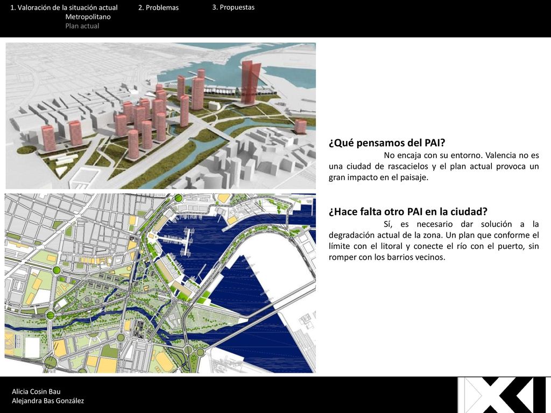551x413 pixels.
Task: Click author name Alicia Cosin Bau
Action: pos(36,391)
